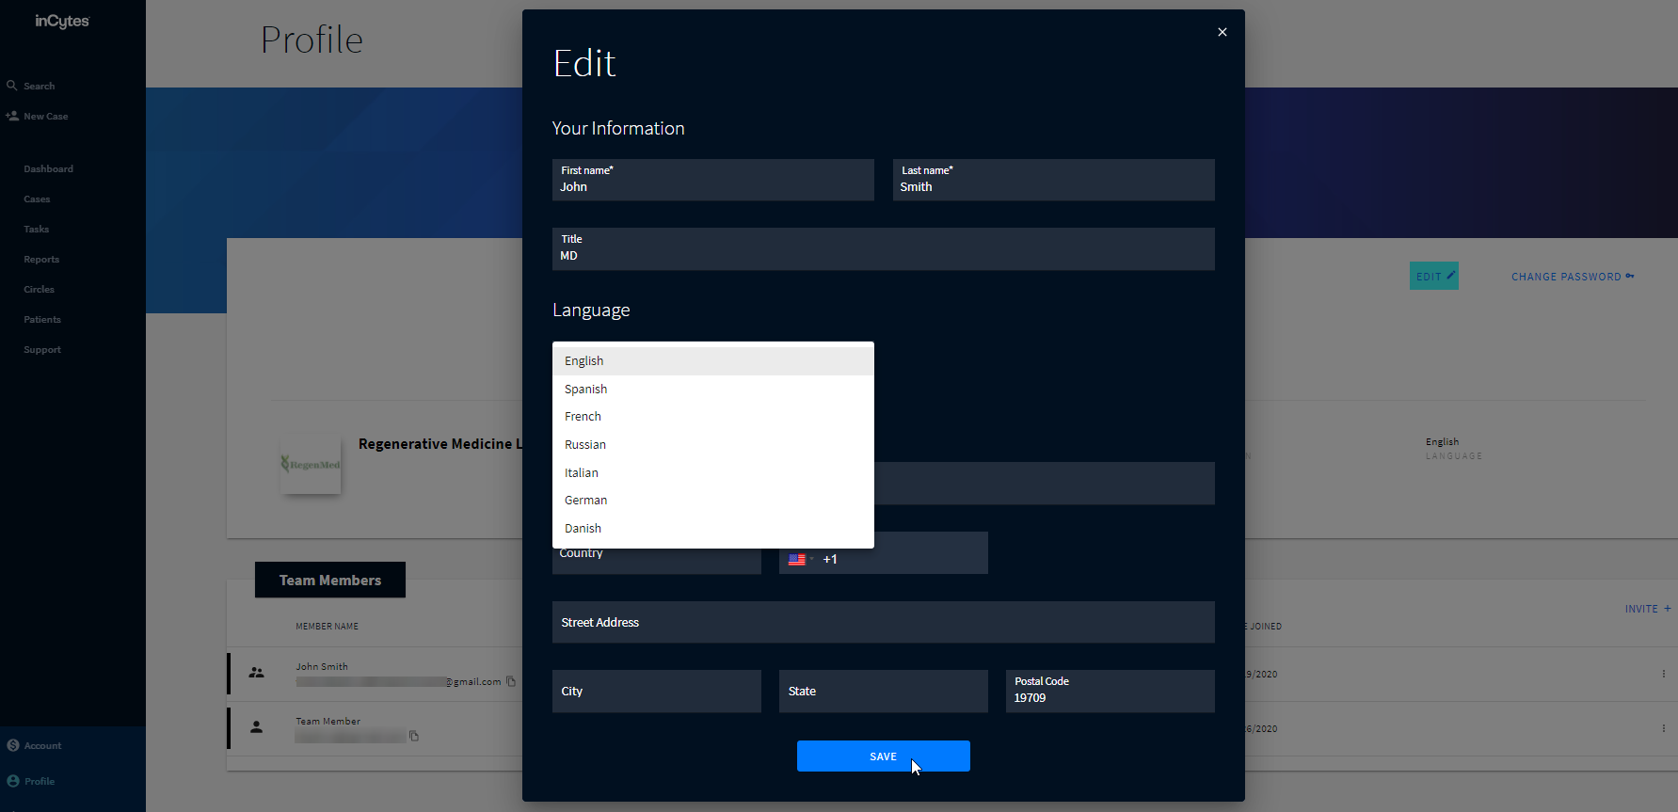
Task: Click the Account icon in sidebar
Action: pos(13,745)
